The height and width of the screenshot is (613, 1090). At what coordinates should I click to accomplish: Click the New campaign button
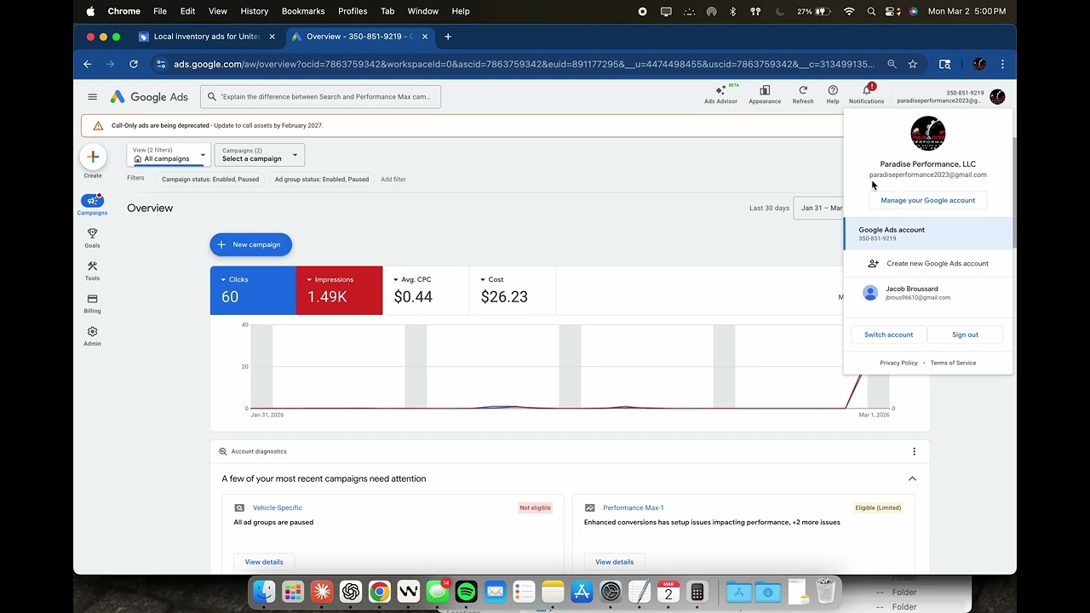[251, 245]
